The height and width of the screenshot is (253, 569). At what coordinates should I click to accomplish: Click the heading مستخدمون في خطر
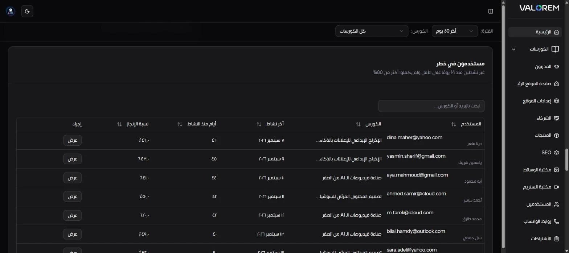click(460, 64)
